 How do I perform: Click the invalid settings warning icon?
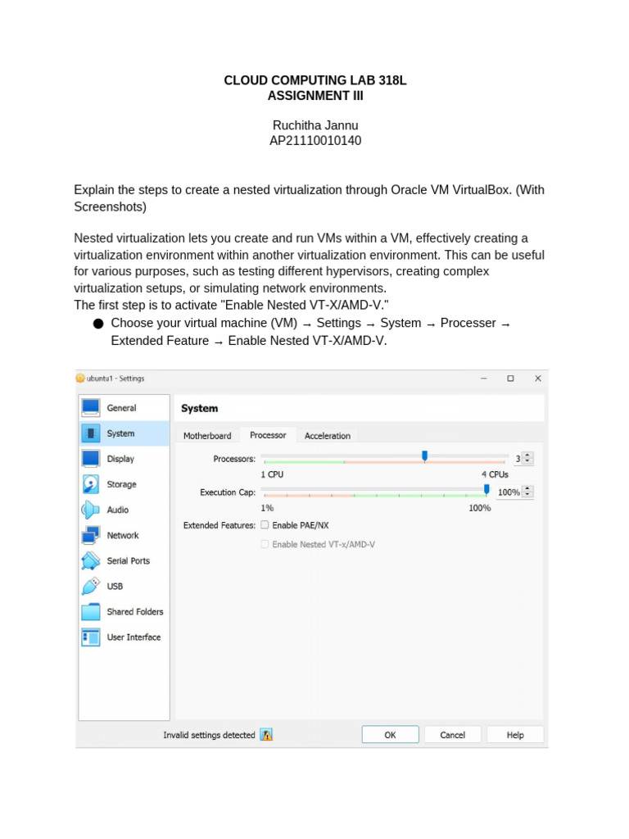click(266, 735)
